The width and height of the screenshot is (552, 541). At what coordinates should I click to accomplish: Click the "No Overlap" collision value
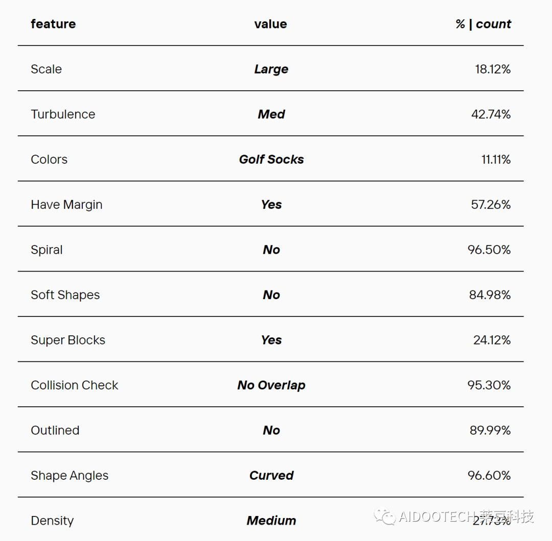[271, 385]
